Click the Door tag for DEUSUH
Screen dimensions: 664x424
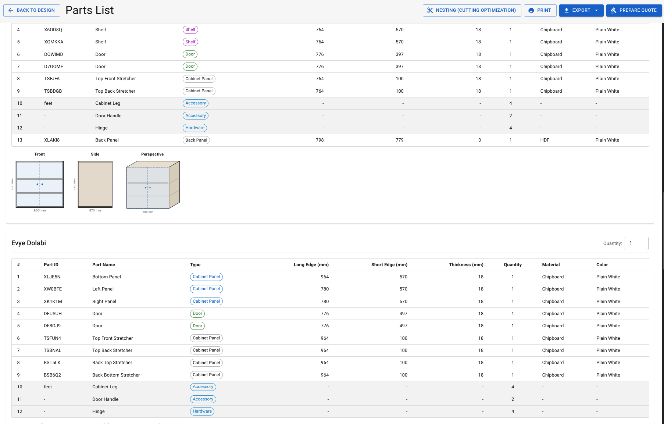point(197,314)
